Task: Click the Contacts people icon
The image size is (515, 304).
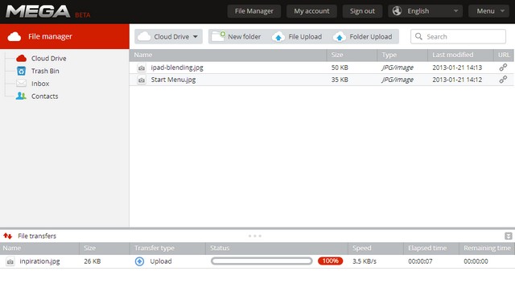Action: (21, 96)
